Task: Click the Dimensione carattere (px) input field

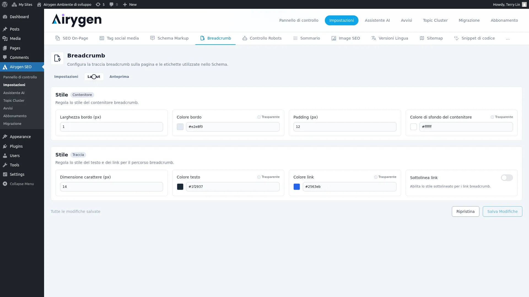Action: point(112,187)
